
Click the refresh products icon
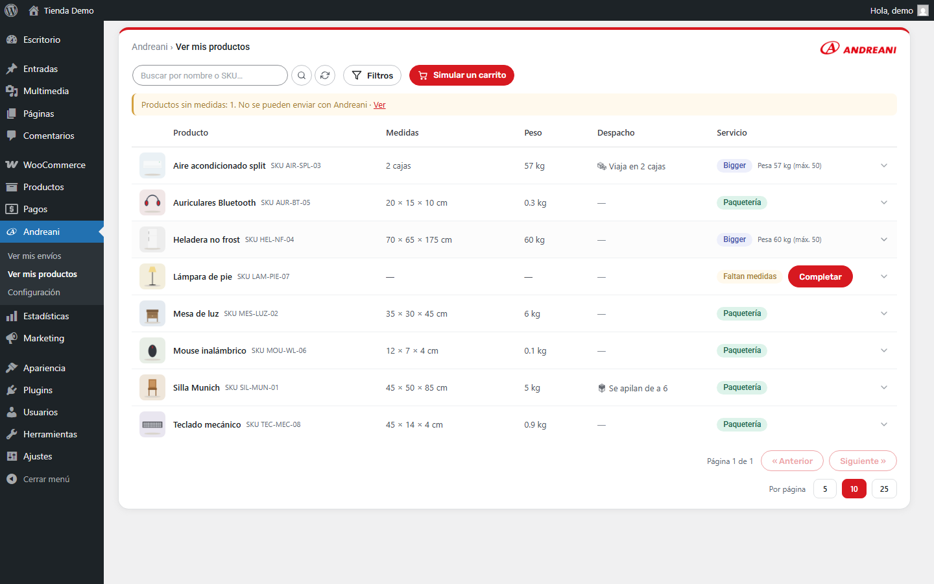point(325,75)
